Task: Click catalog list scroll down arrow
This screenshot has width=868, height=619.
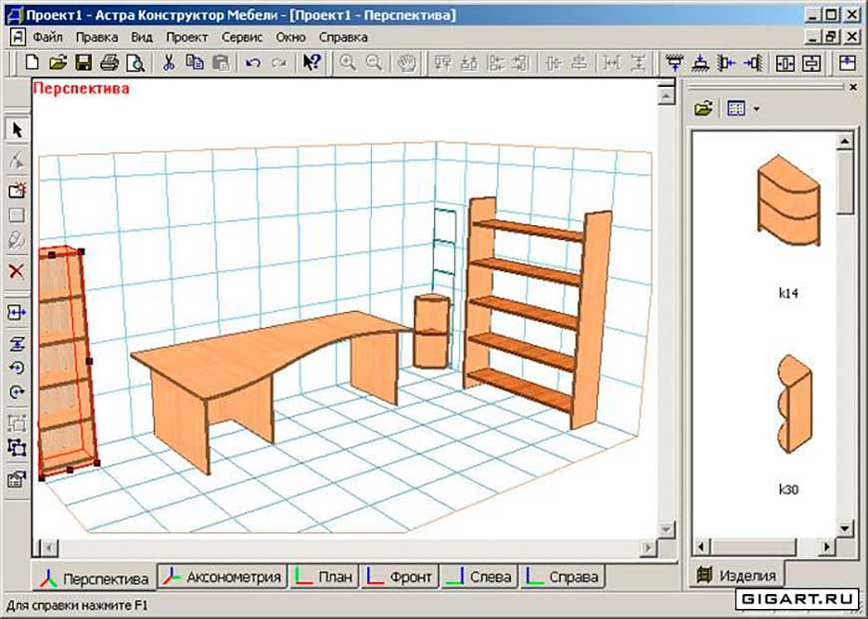Action: 845,528
